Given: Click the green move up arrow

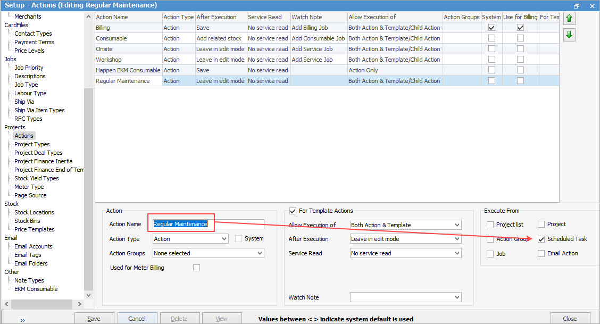Looking at the screenshot, I should [570, 19].
